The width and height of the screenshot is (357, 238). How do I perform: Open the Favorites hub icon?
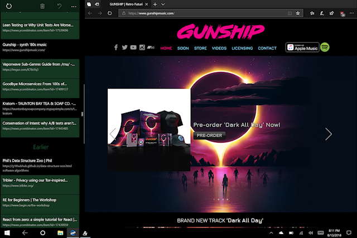[312, 13]
